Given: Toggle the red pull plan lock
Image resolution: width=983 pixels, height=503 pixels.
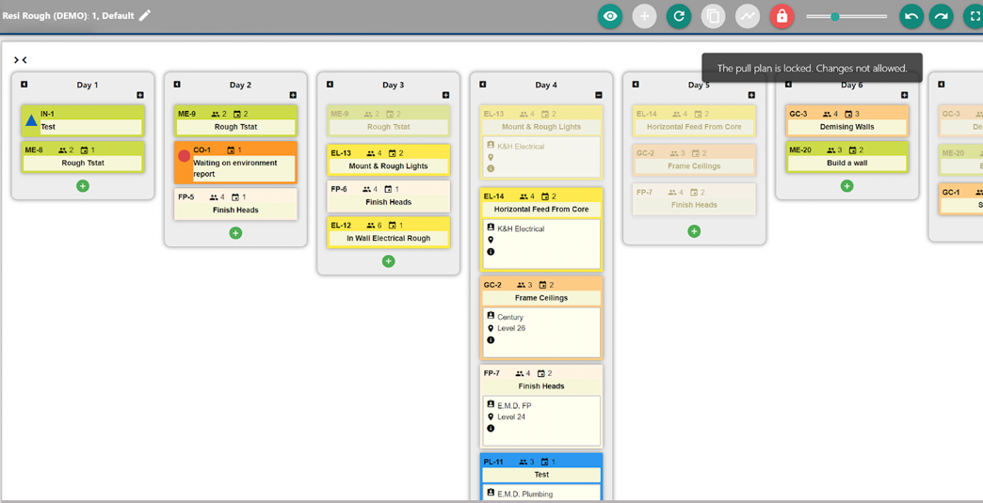Looking at the screenshot, I should point(782,16).
